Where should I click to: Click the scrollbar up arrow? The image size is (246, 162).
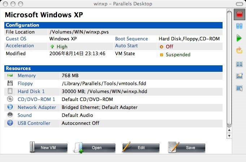(229, 130)
